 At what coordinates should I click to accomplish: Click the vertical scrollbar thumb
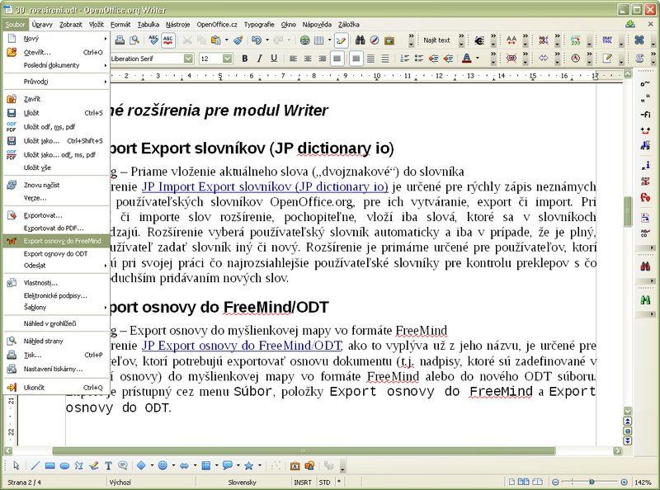pos(628,211)
